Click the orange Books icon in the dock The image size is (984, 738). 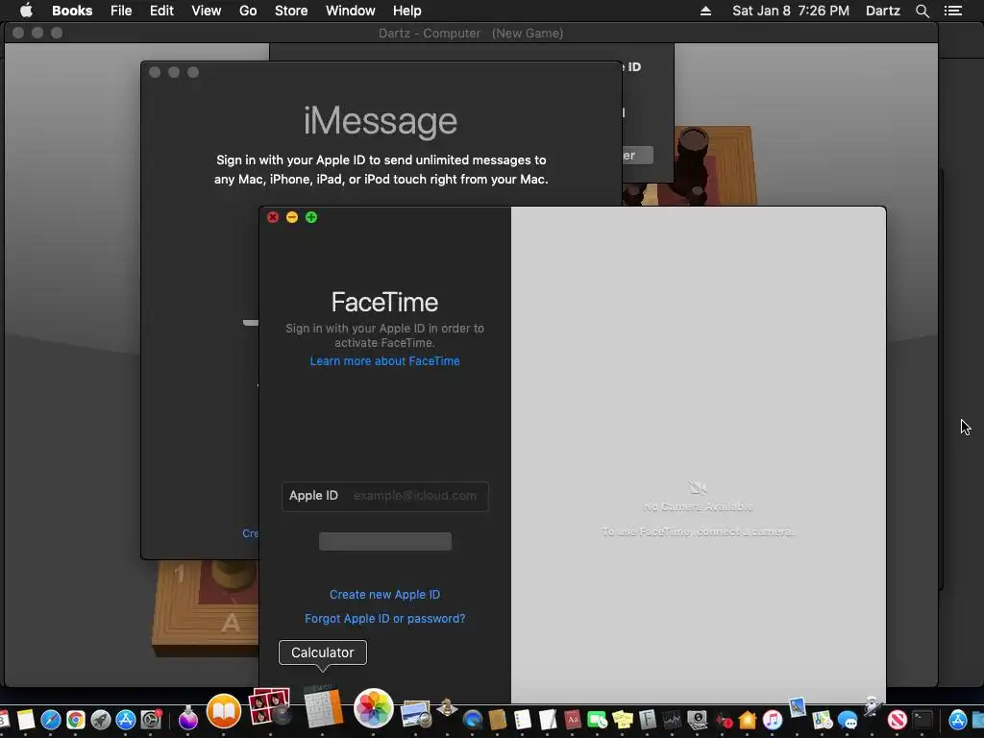(224, 711)
